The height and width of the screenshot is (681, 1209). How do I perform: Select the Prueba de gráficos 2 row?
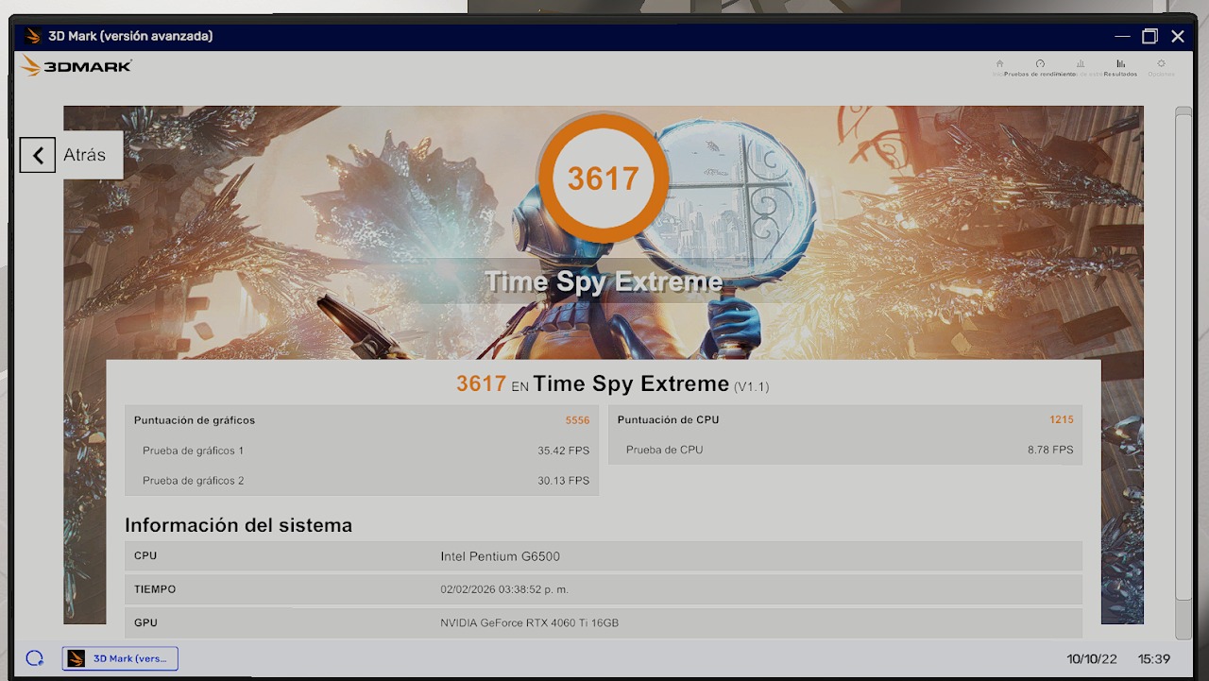coord(361,481)
